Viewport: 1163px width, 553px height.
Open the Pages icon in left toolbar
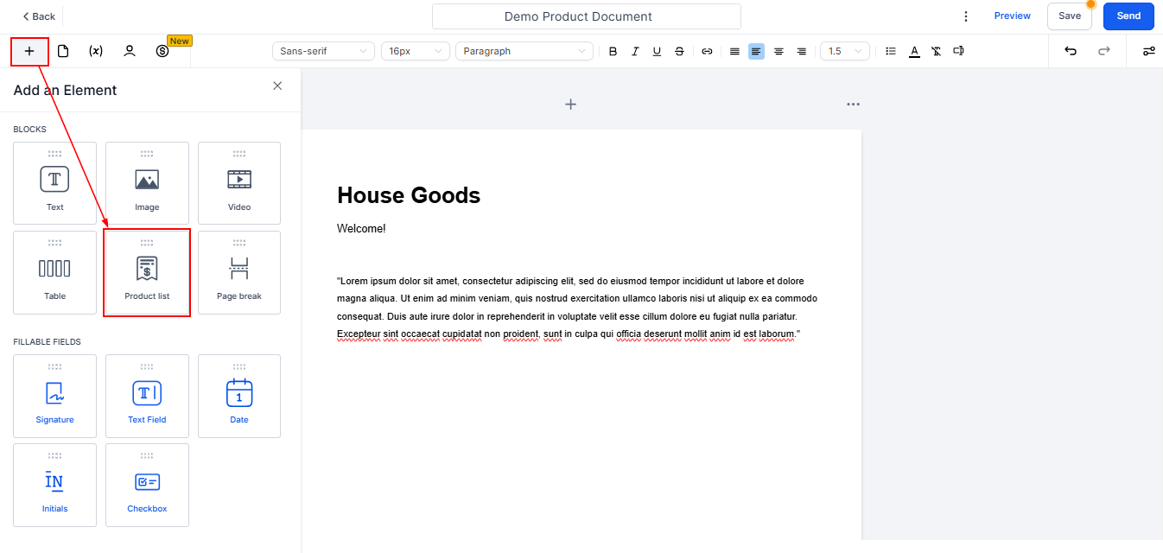point(63,51)
